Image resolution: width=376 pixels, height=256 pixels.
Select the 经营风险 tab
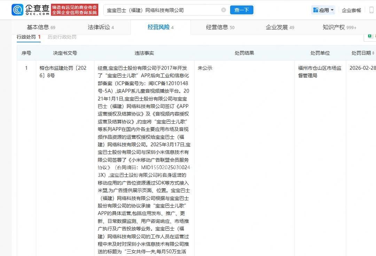[160, 27]
